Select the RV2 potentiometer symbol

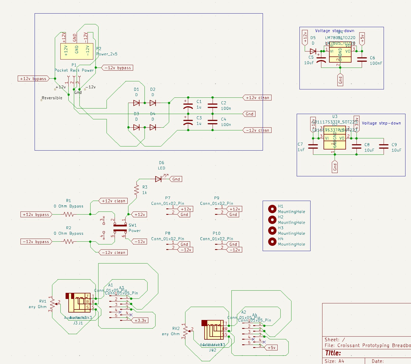pos(186,331)
